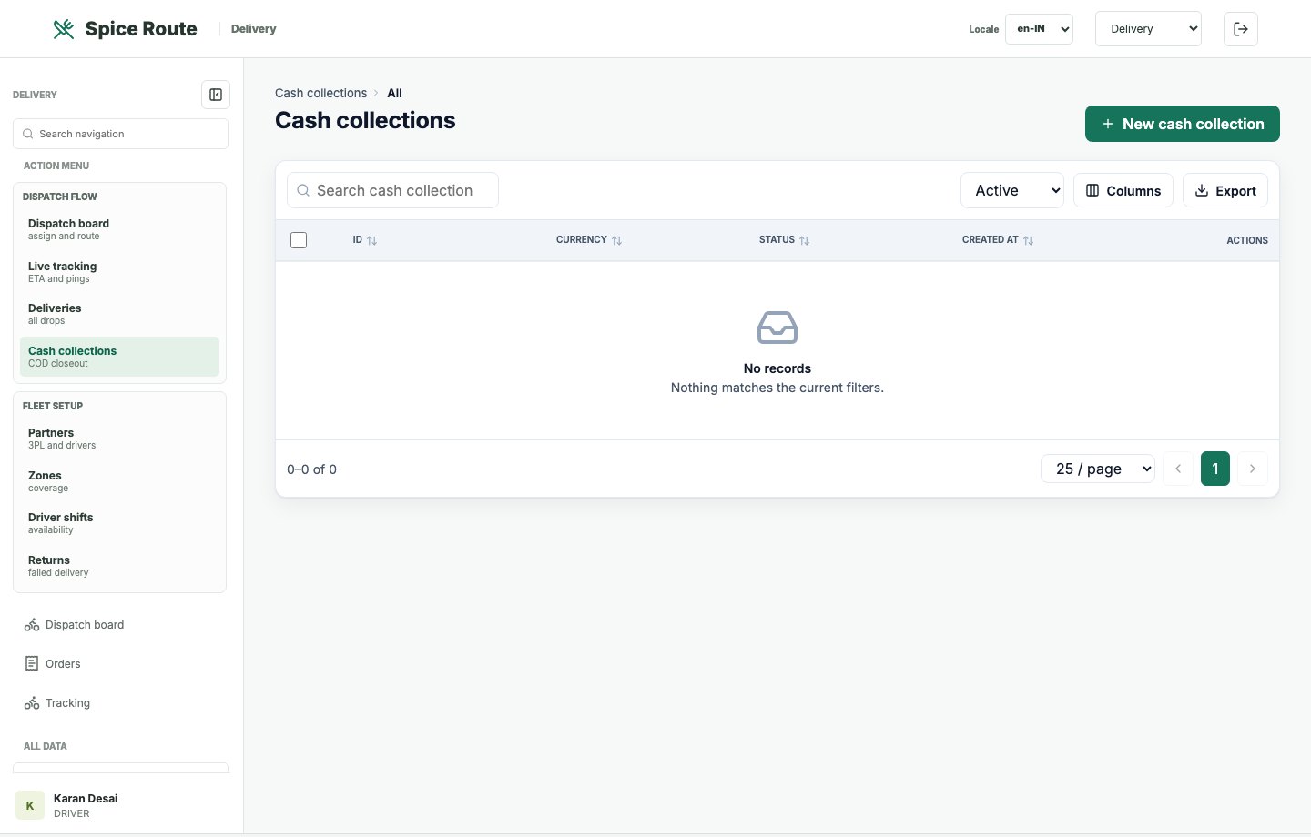Viewport: 1311px width, 837px height.
Task: Focus the Search cash collection field
Action: pos(392,190)
